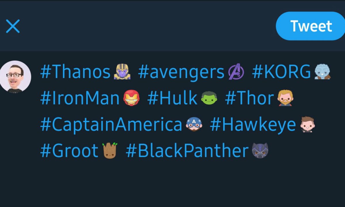Select the #Thanos hashtag
This screenshot has height=207, width=345.
coord(75,72)
